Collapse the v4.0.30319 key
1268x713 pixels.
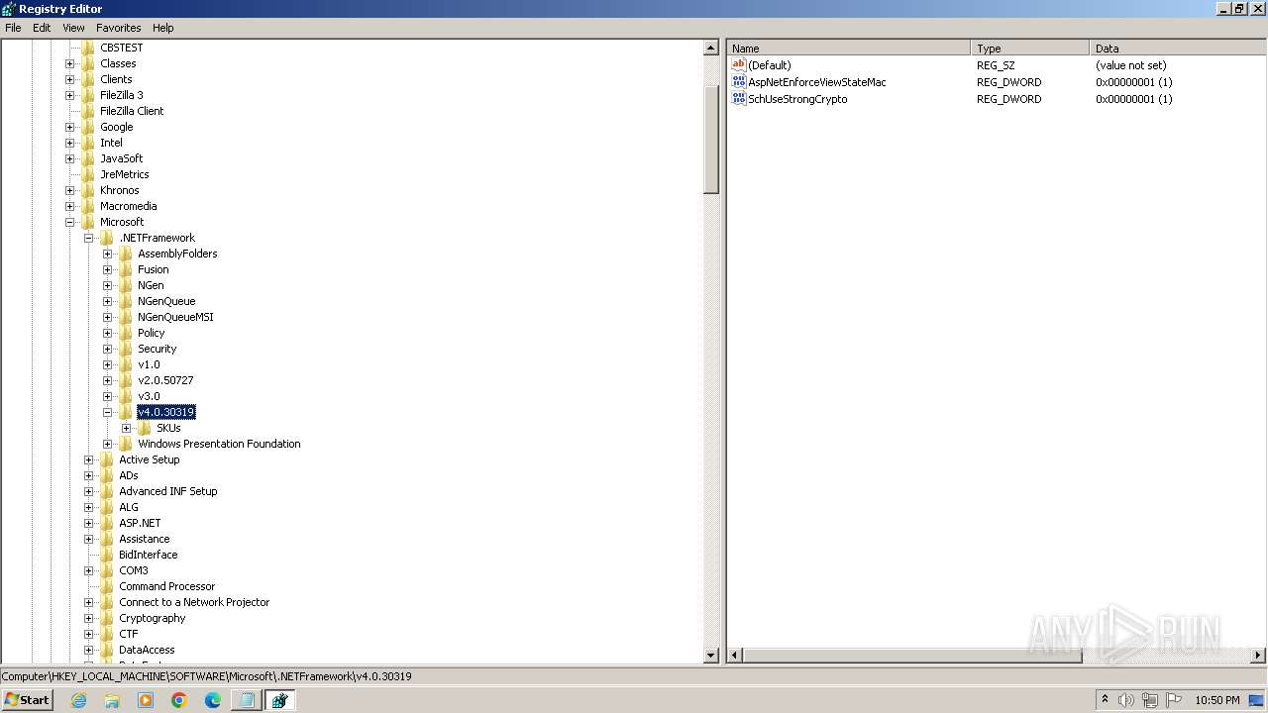108,412
